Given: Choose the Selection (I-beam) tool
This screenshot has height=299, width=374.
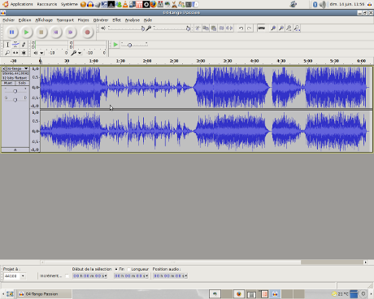Looking at the screenshot, I should coord(7,45).
